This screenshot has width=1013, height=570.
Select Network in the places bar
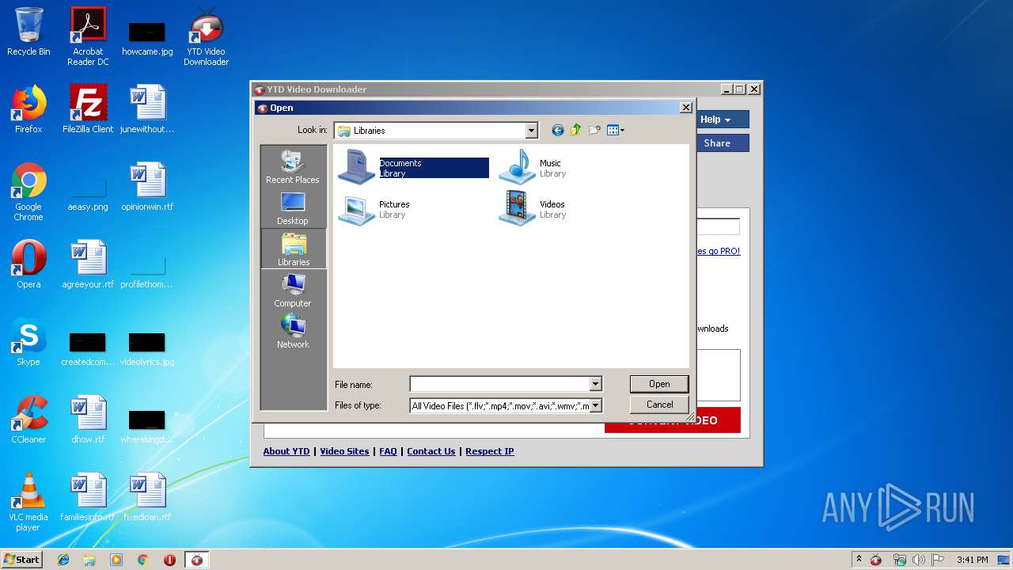[293, 332]
